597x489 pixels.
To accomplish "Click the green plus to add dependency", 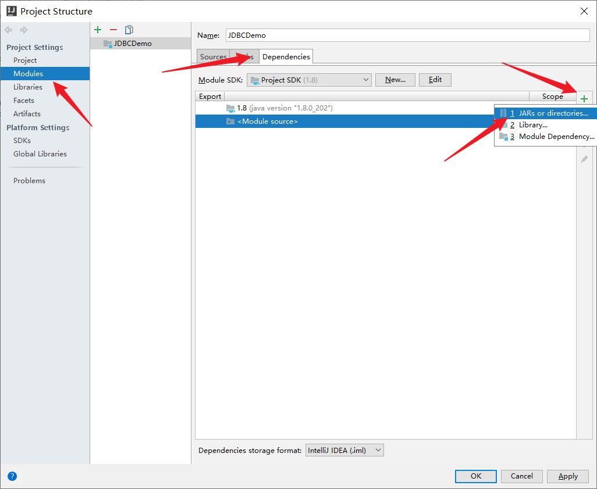I will point(584,99).
